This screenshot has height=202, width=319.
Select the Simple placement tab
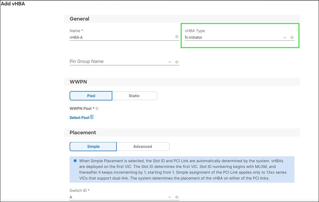[93, 146]
